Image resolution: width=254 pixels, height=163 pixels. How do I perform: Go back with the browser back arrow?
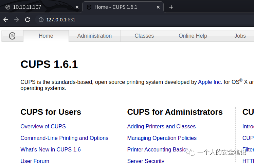[6, 20]
